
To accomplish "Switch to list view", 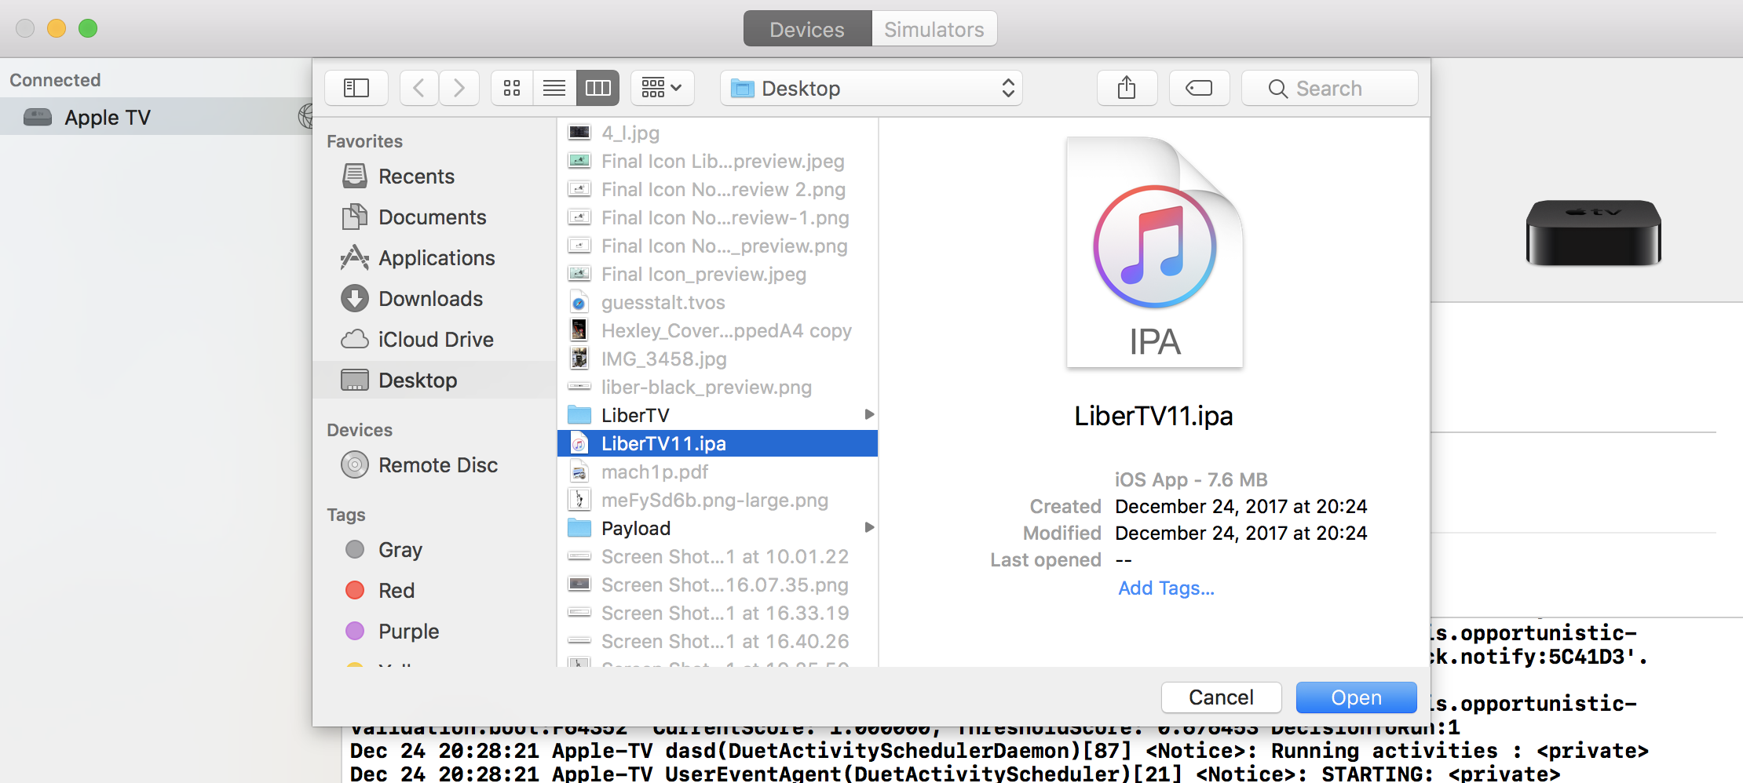I will [x=554, y=88].
